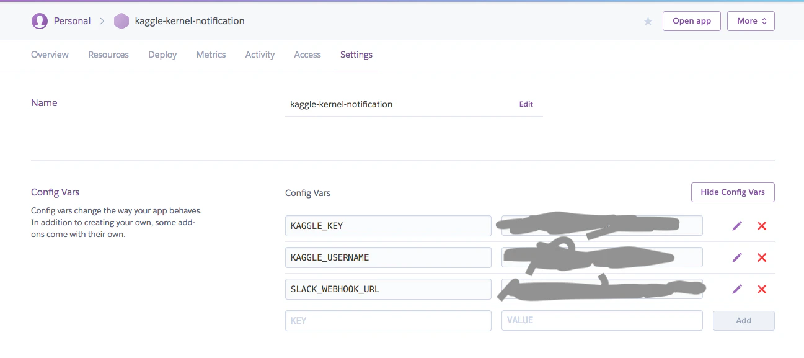The image size is (804, 358).
Task: Click the SLACK_WEBHOOK_URL key field
Action: click(x=388, y=289)
